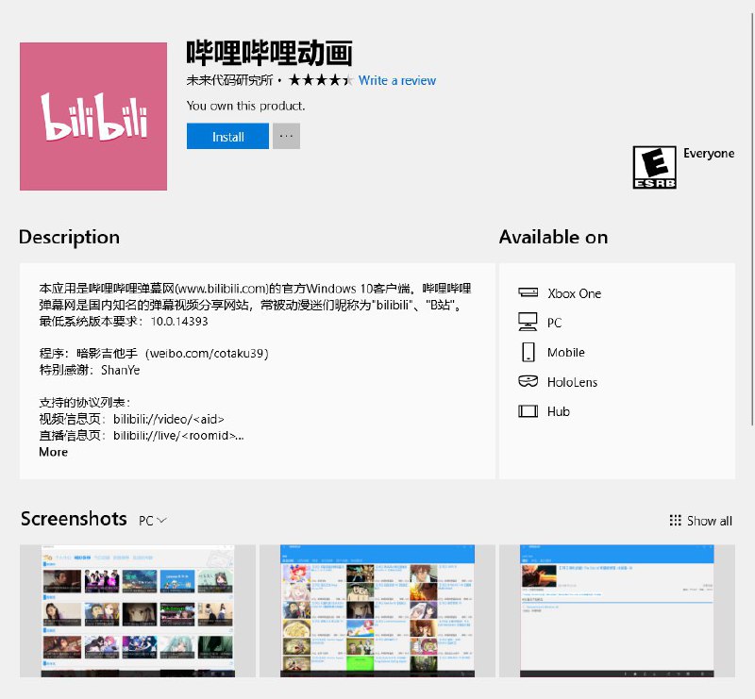Click the weibo.com/cotaku39 text in description
Image resolution: width=755 pixels, height=699 pixels.
pos(208,354)
